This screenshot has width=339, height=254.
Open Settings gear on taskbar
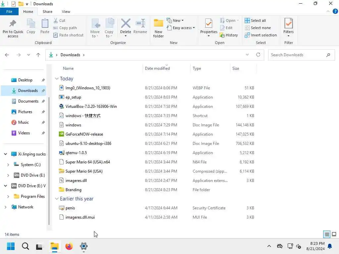point(84,246)
